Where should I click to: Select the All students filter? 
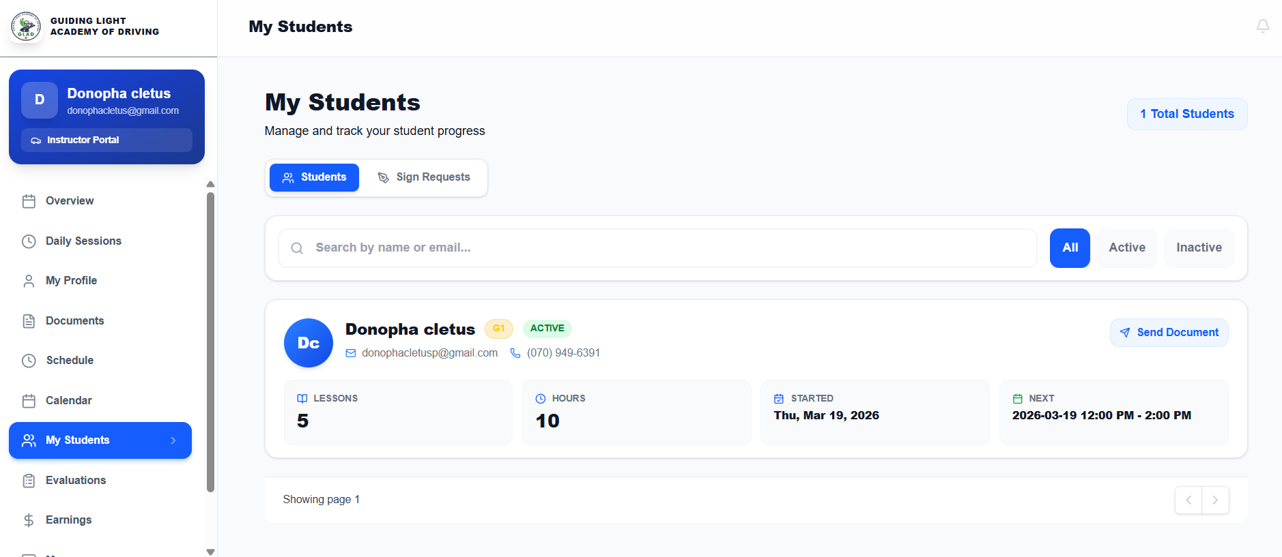(x=1069, y=247)
